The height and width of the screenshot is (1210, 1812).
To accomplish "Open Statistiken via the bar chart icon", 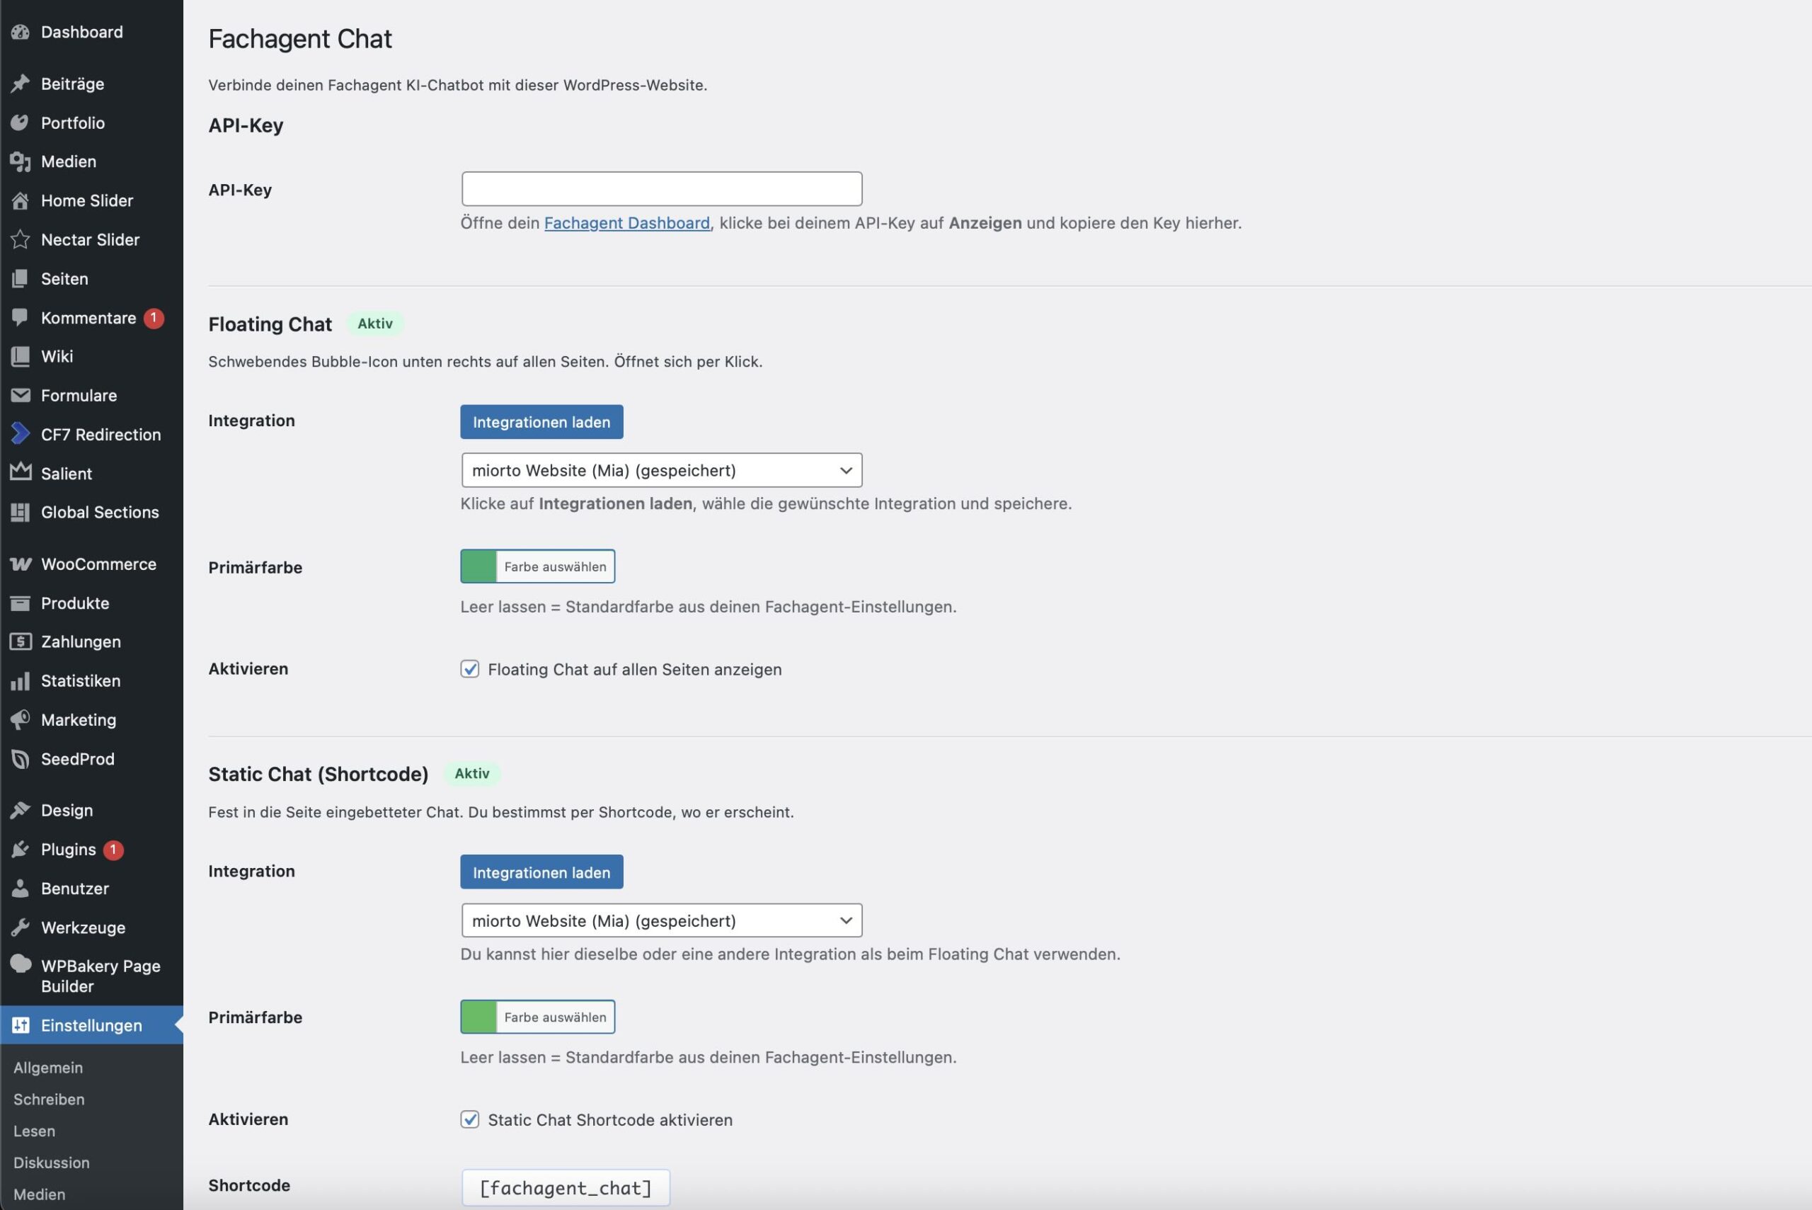I will point(21,680).
